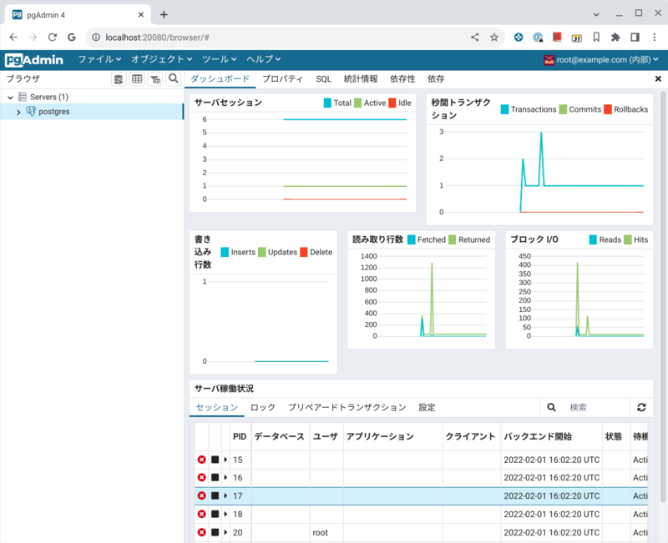Screen dimensions: 668x543
Task: Bookmark this page with the star icon
Action: pyautogui.click(x=494, y=38)
